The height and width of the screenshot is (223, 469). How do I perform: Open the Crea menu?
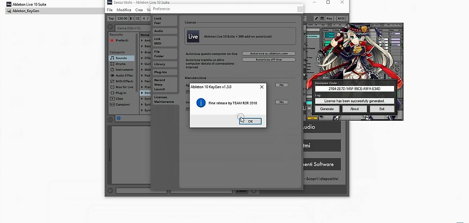click(139, 10)
